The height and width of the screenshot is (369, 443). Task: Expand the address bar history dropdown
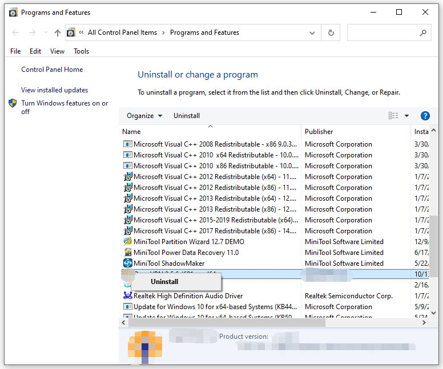pos(312,33)
